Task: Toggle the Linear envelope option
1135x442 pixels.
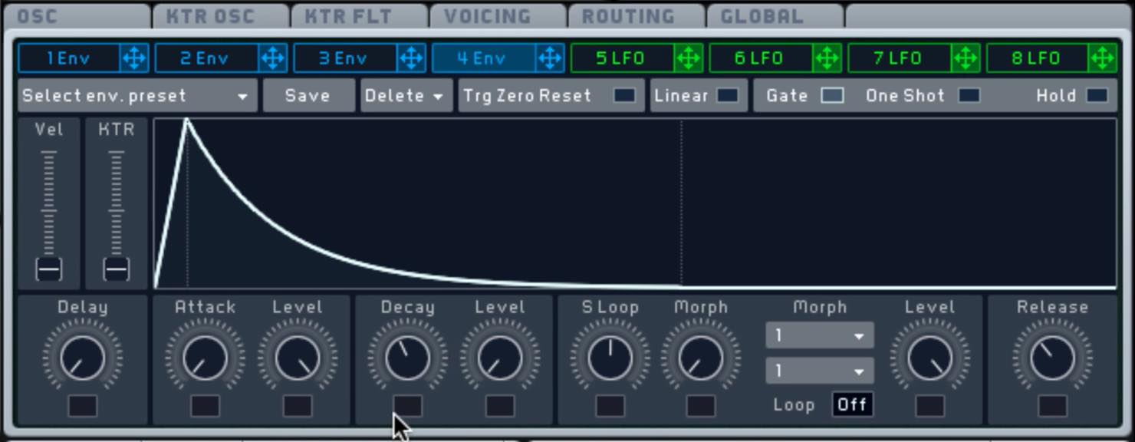Action: pyautogui.click(x=727, y=96)
